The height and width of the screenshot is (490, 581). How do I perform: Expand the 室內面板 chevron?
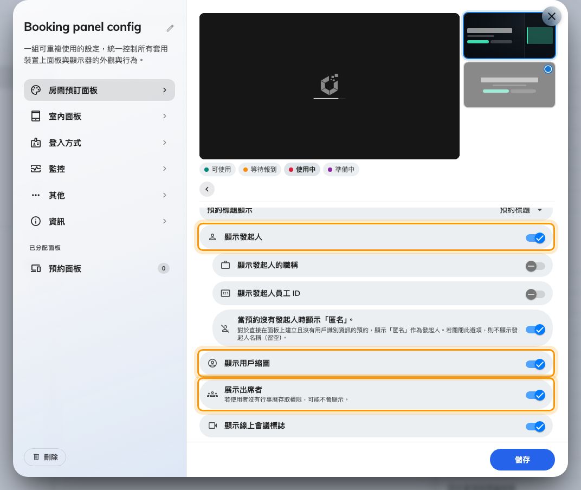[x=165, y=116]
